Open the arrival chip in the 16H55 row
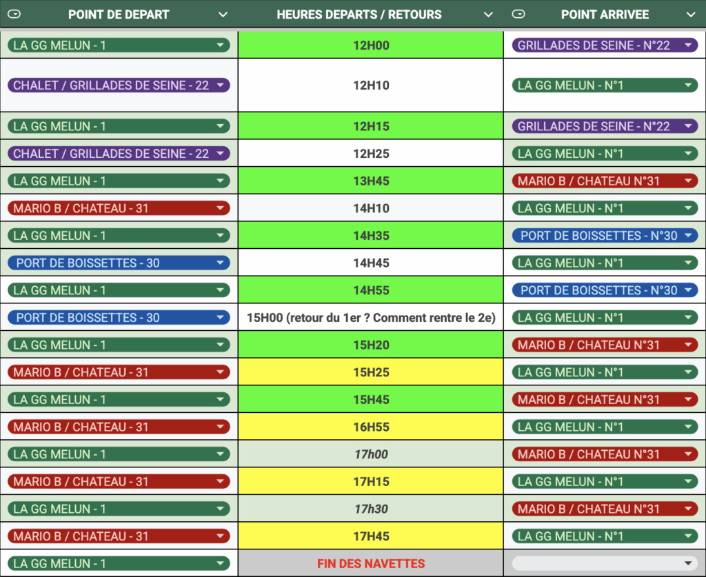706x577 pixels. [x=605, y=427]
